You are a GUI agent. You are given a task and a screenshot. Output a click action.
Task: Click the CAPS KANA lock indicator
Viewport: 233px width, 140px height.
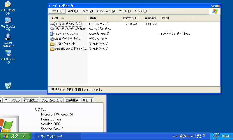click(198, 136)
